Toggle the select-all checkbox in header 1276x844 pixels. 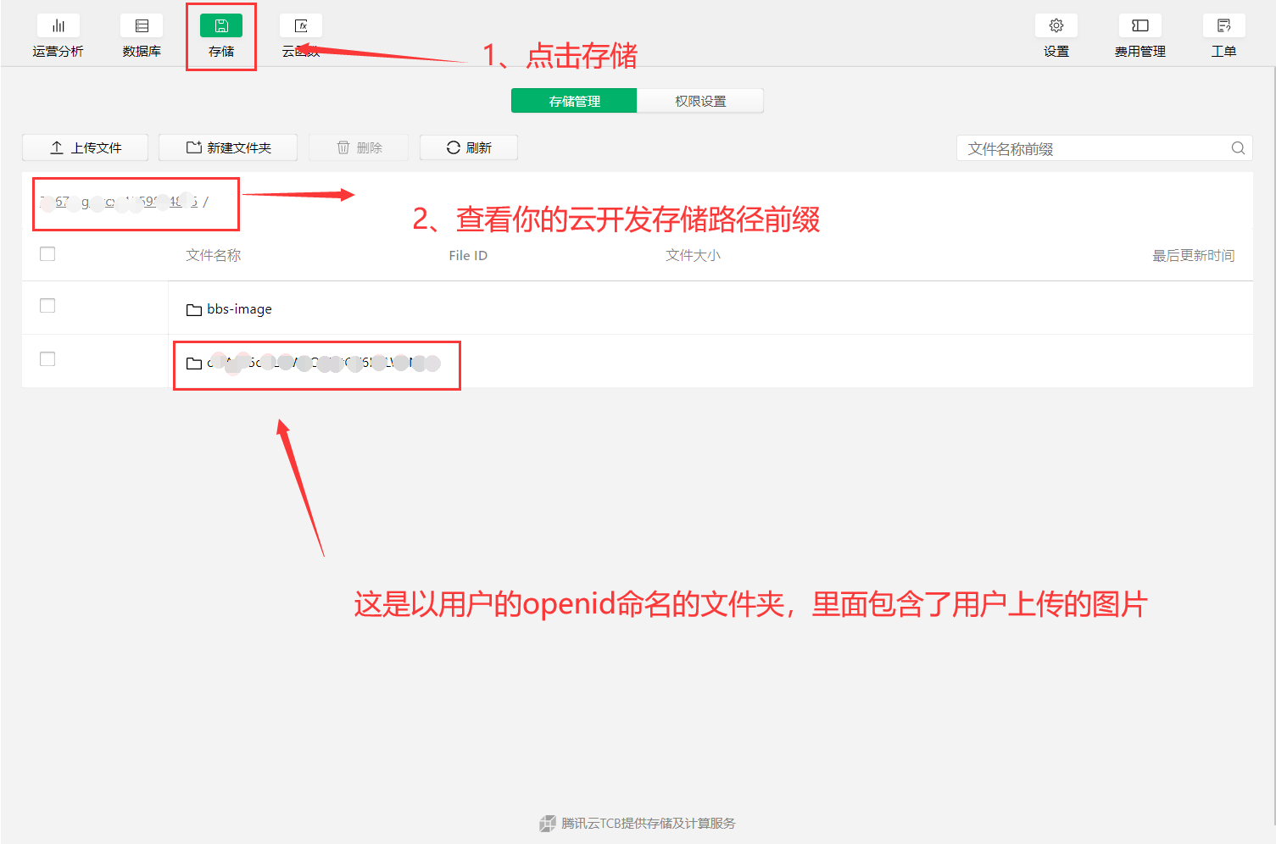tap(47, 254)
